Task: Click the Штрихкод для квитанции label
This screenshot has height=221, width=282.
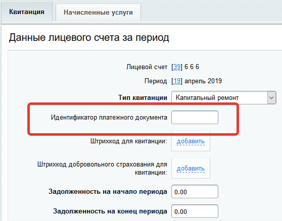Action: tap(129, 141)
